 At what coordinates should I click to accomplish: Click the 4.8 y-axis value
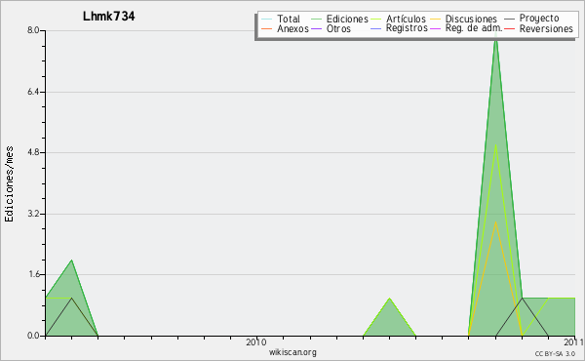pyautogui.click(x=33, y=152)
